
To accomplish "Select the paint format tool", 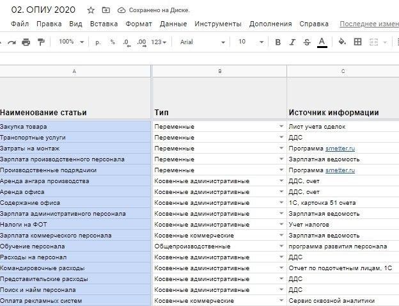I will [42, 42].
